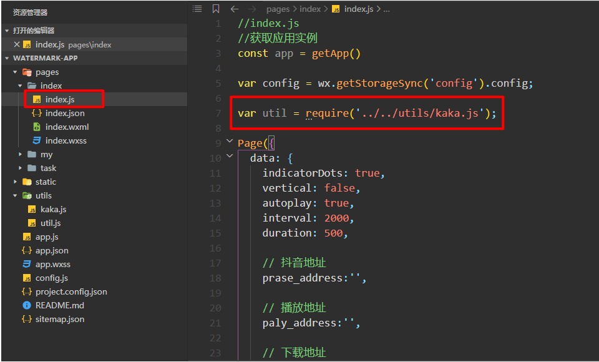Viewport: 599px width, 362px height.
Task: Open index.wxss file
Action: click(66, 140)
